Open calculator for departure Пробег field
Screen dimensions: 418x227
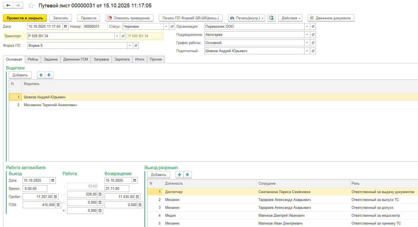pos(56,197)
